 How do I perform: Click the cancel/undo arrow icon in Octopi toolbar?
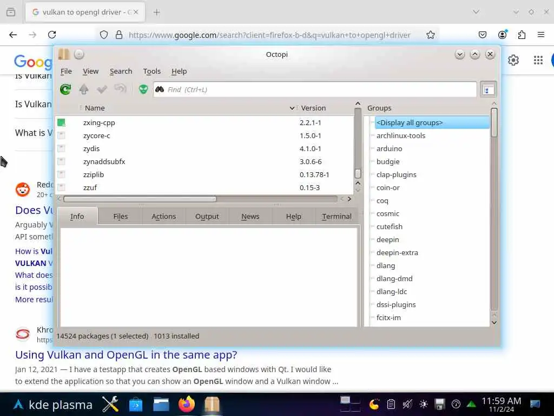[x=121, y=88]
